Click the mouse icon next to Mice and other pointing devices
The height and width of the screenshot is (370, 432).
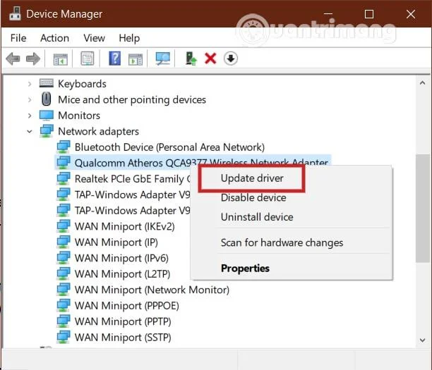[47, 99]
